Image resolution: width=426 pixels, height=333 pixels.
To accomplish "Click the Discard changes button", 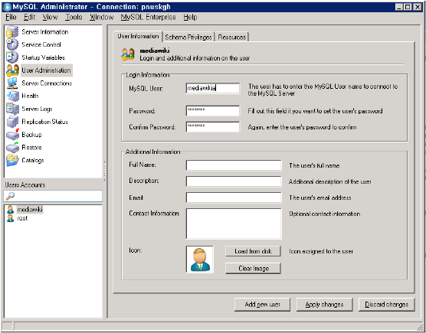I will tap(387, 305).
